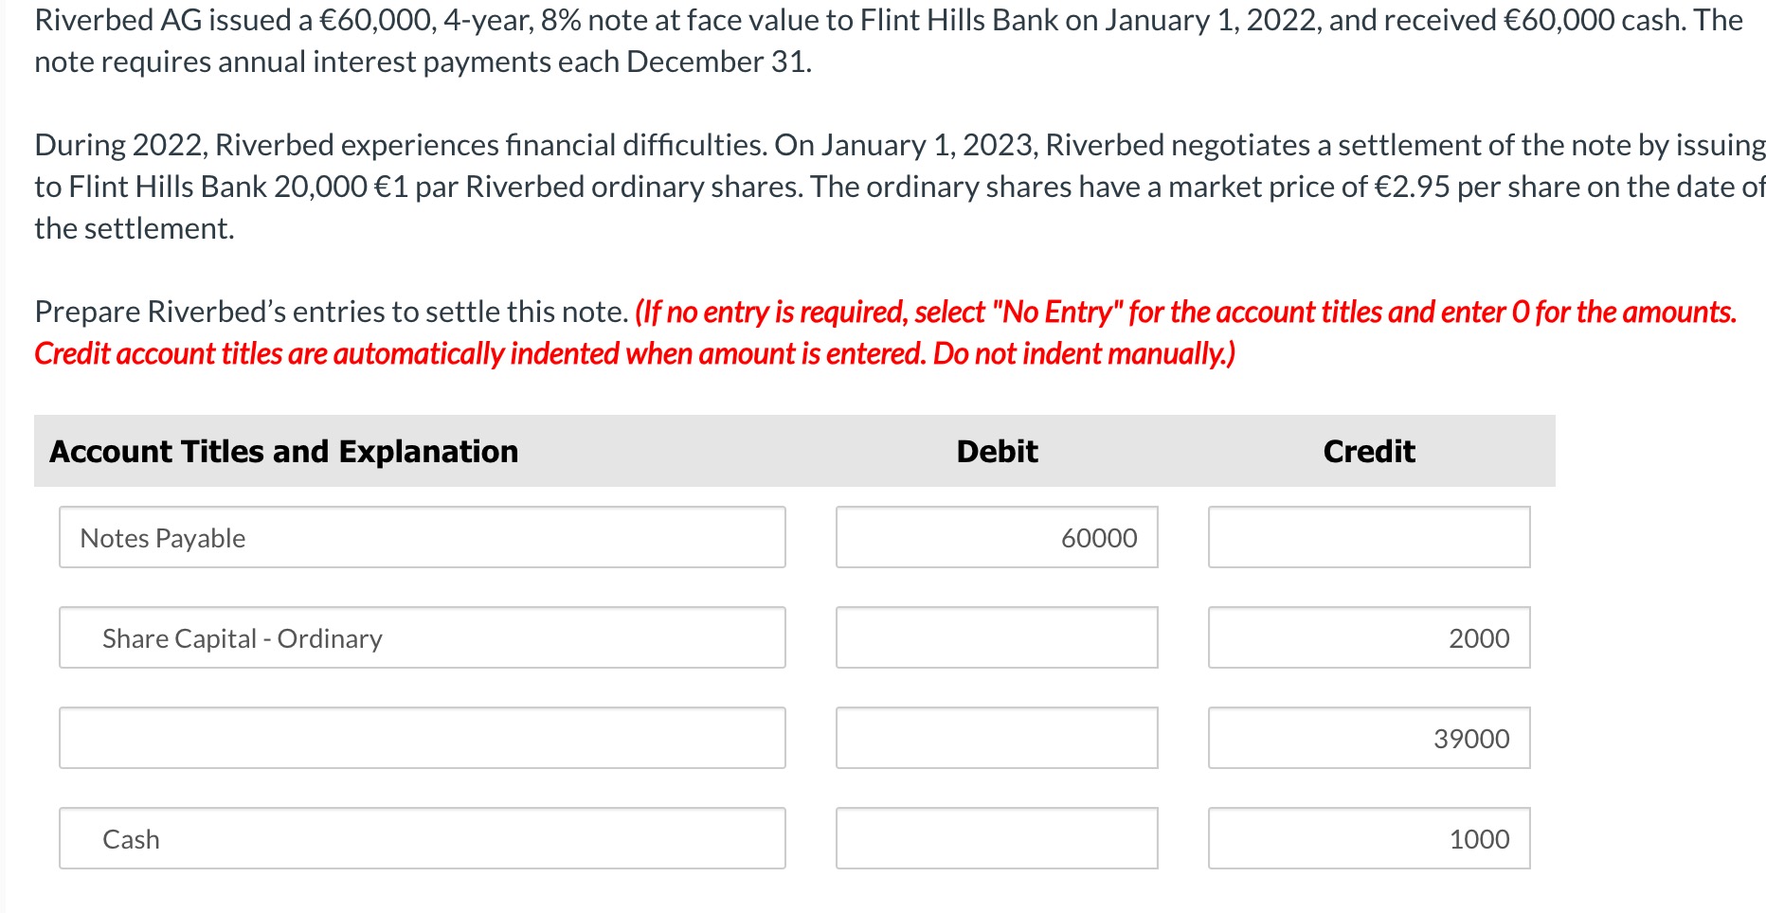Open the blank third-row account title selector
Image resolution: width=1766 pixels, height=913 pixels.
[x=422, y=738]
